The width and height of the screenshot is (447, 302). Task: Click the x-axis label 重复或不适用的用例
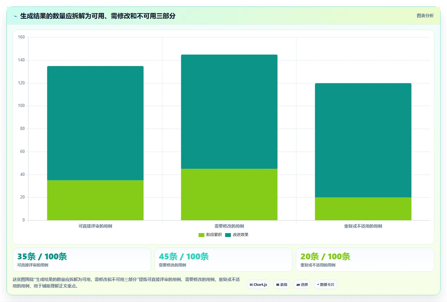coord(363,226)
